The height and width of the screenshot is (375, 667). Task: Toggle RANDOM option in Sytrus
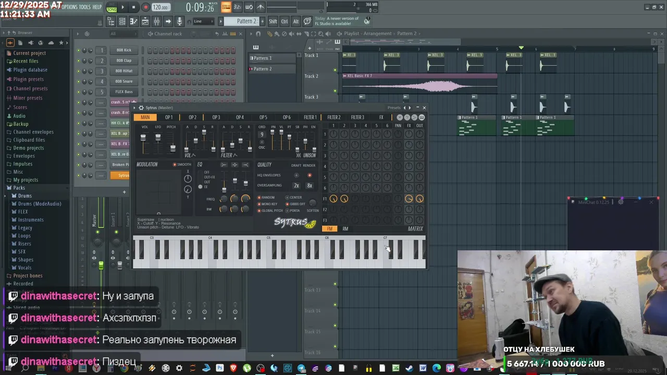pyautogui.click(x=266, y=198)
